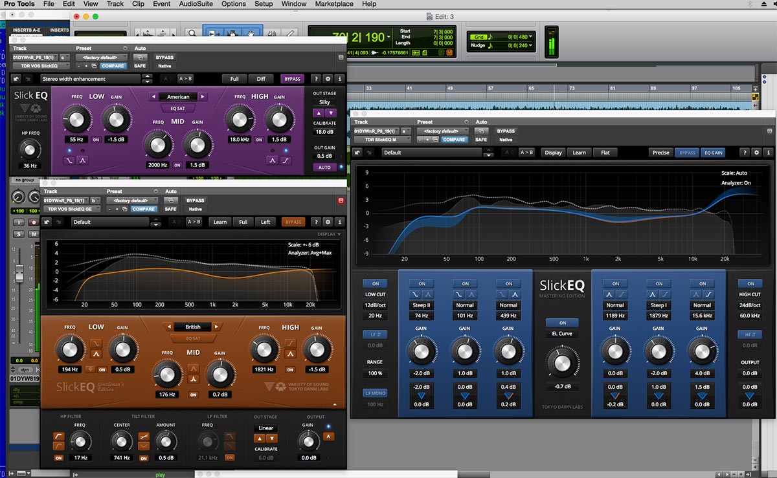The height and width of the screenshot is (478, 777).
Task: Open TDR VOS SlickEQ plugin selector dropdown
Action: (40, 66)
